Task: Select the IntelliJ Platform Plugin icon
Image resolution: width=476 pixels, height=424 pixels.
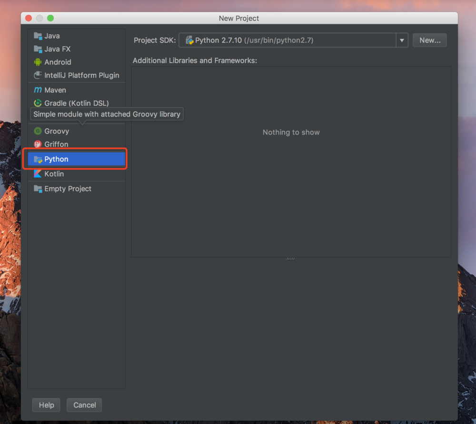Action: click(38, 75)
